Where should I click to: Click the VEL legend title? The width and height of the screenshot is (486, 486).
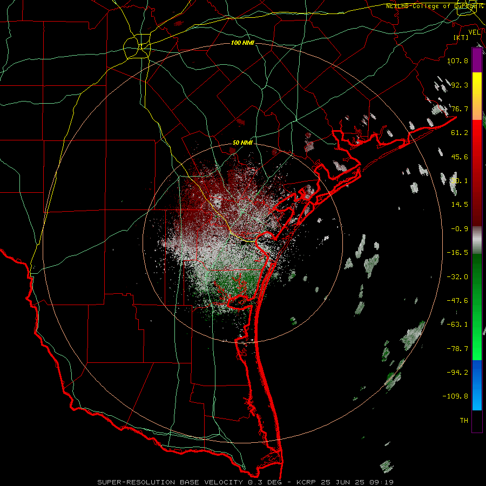[x=474, y=32]
